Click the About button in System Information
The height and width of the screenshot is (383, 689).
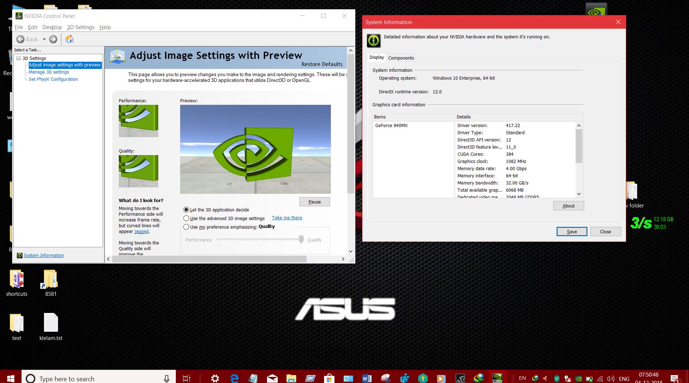[x=568, y=206]
